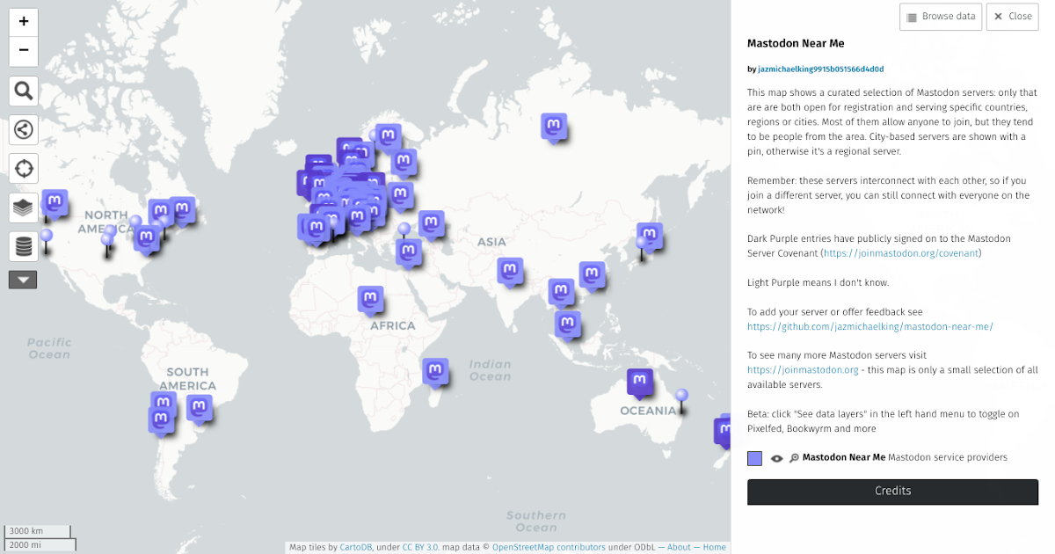This screenshot has width=1055, height=554.
Task: Open the joinmastodon.org covenant link
Action: pos(901,253)
